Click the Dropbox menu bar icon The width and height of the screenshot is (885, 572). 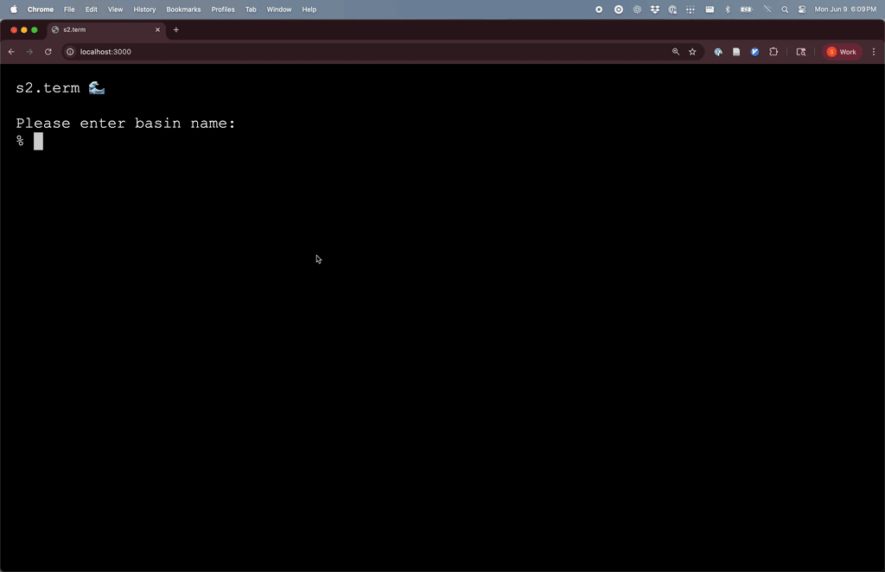655,10
